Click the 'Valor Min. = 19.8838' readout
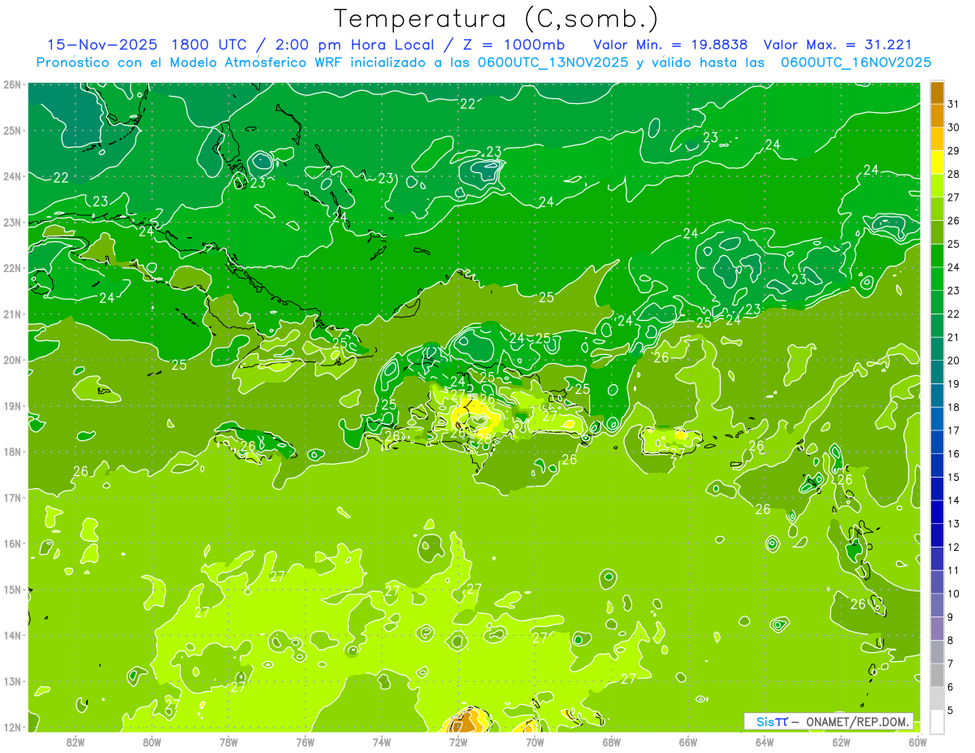Screen dimensions: 975x753 click(x=670, y=45)
